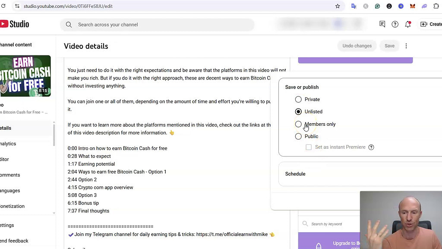
Task: Click the '0:28 What to expect' timestamp line
Action: click(89, 156)
